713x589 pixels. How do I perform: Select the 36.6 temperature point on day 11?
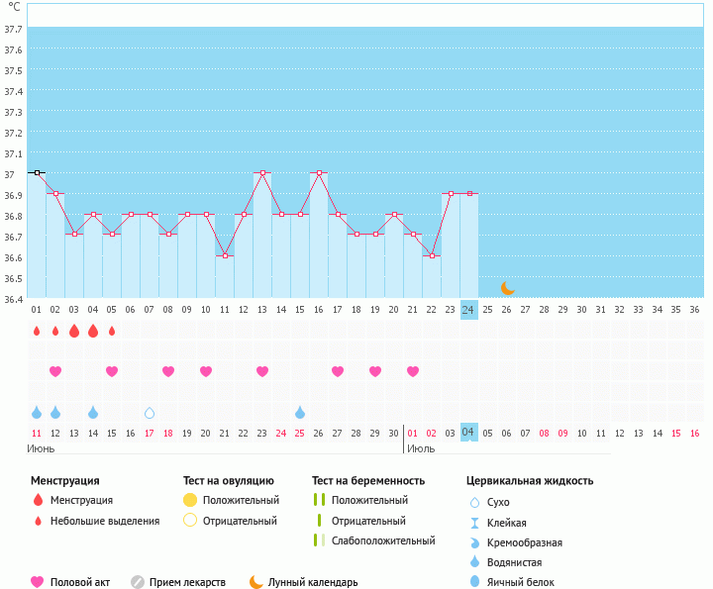(x=225, y=256)
